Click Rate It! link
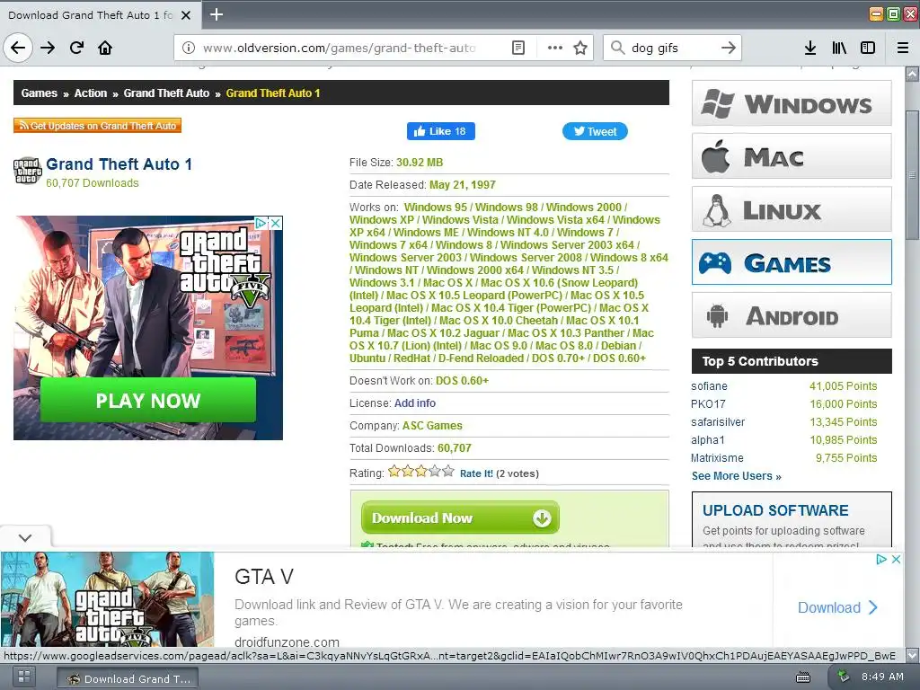 (476, 473)
